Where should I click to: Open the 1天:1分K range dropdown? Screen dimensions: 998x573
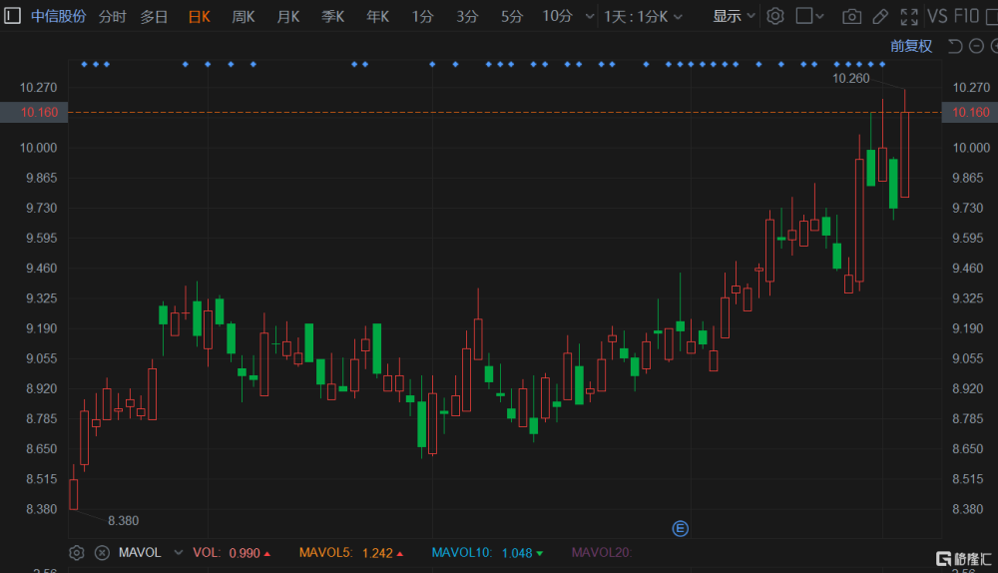coord(641,17)
